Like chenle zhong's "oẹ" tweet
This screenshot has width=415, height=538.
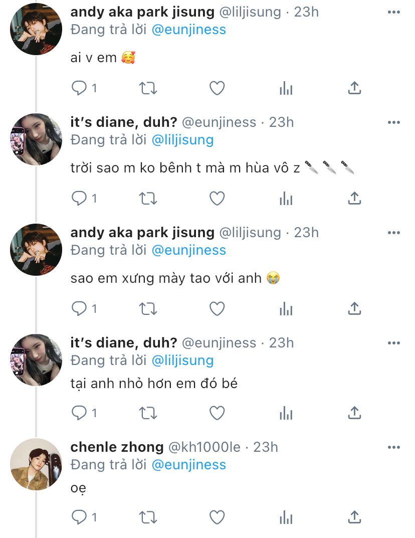tap(217, 516)
